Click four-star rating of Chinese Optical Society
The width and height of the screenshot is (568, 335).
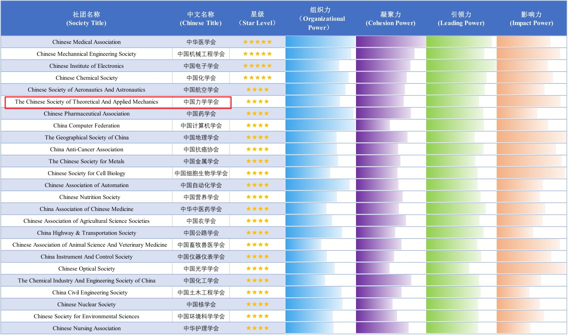pos(258,268)
